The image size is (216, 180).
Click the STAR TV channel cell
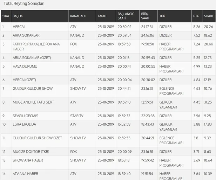tap(77, 116)
